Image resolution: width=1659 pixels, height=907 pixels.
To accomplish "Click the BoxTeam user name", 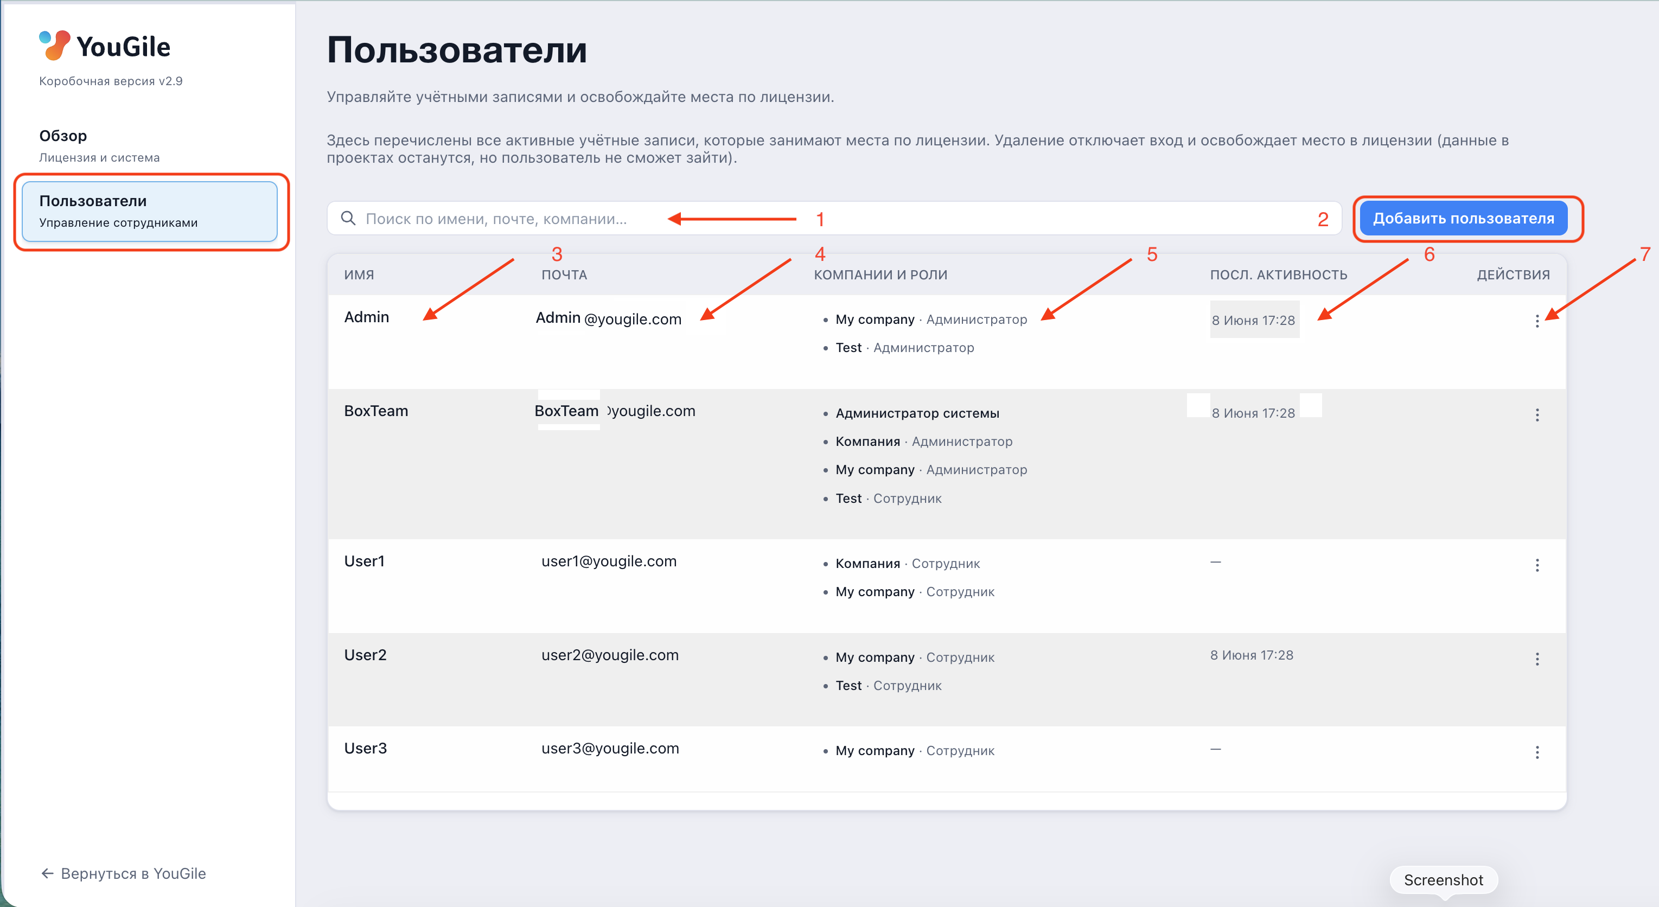I will tap(376, 411).
